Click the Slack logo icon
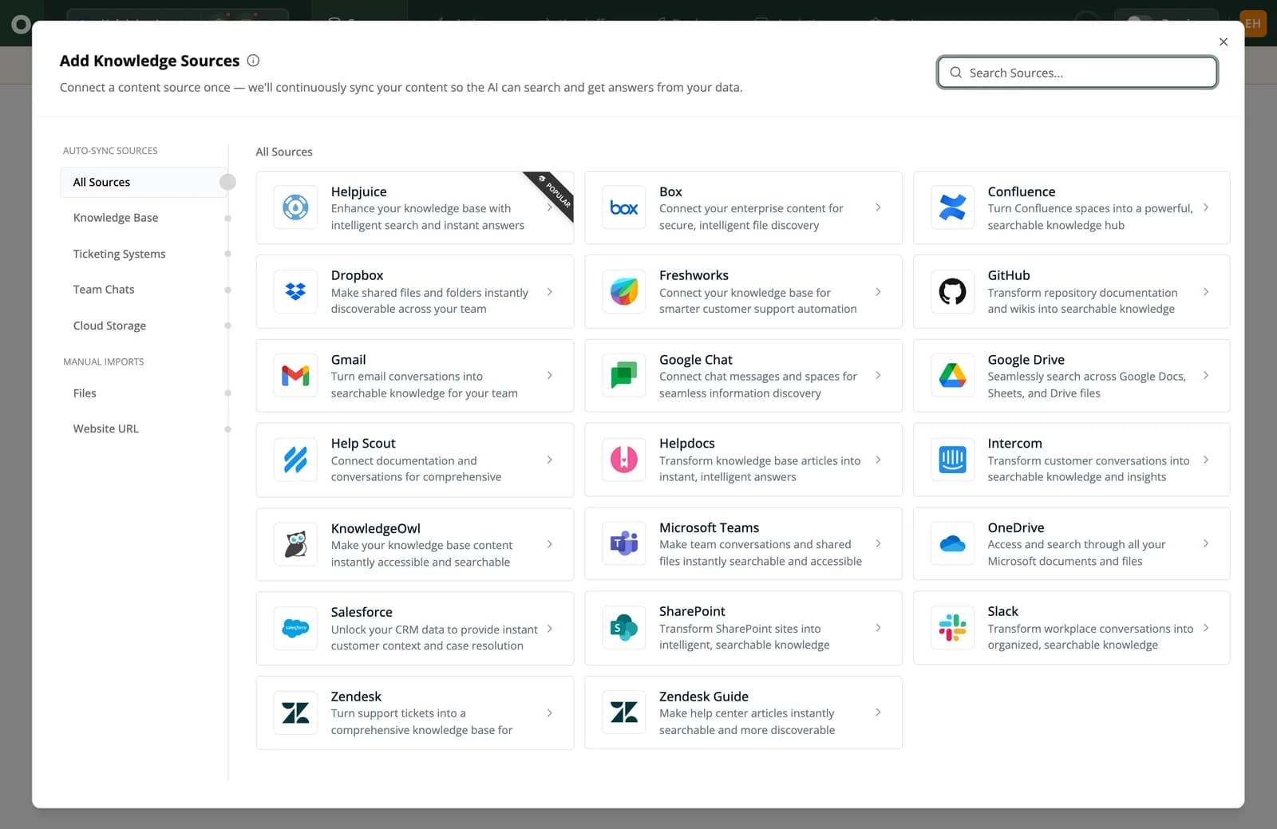The image size is (1277, 829). point(952,628)
